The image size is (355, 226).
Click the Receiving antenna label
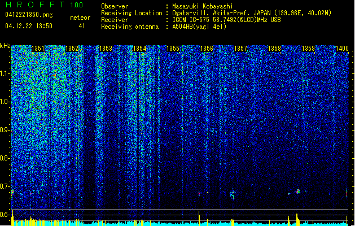click(130, 27)
